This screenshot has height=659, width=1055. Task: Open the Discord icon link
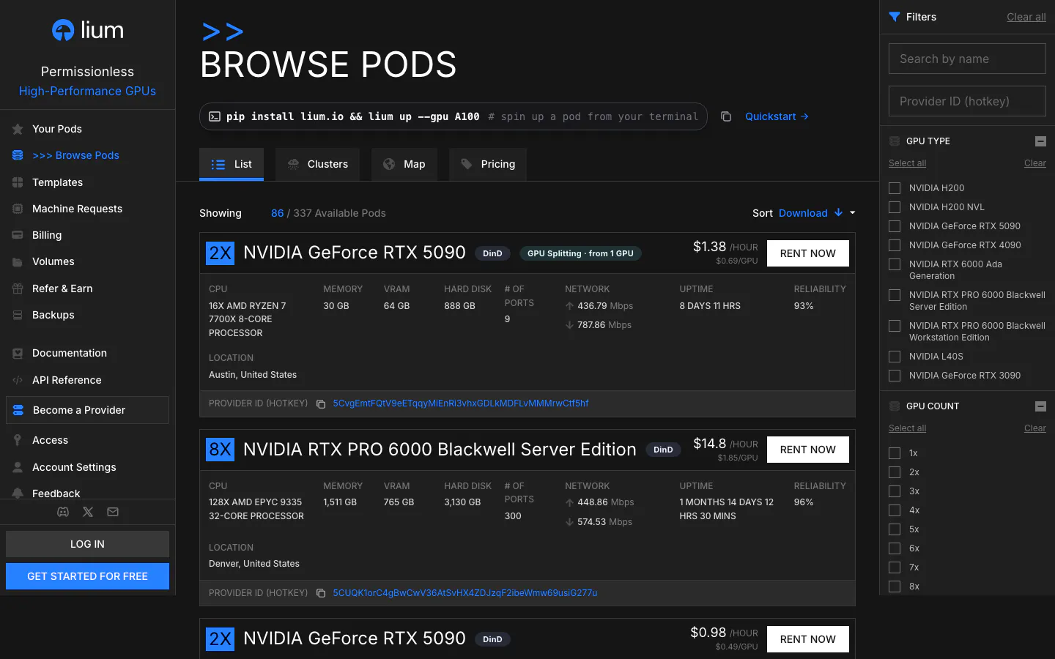(x=63, y=512)
